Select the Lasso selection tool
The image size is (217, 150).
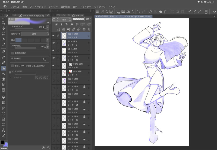[x=4, y=34]
